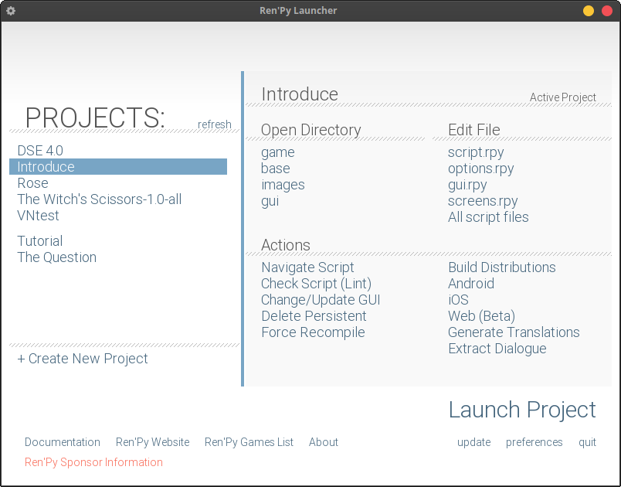Select The Question project
This screenshot has width=621, height=487.
(56, 257)
